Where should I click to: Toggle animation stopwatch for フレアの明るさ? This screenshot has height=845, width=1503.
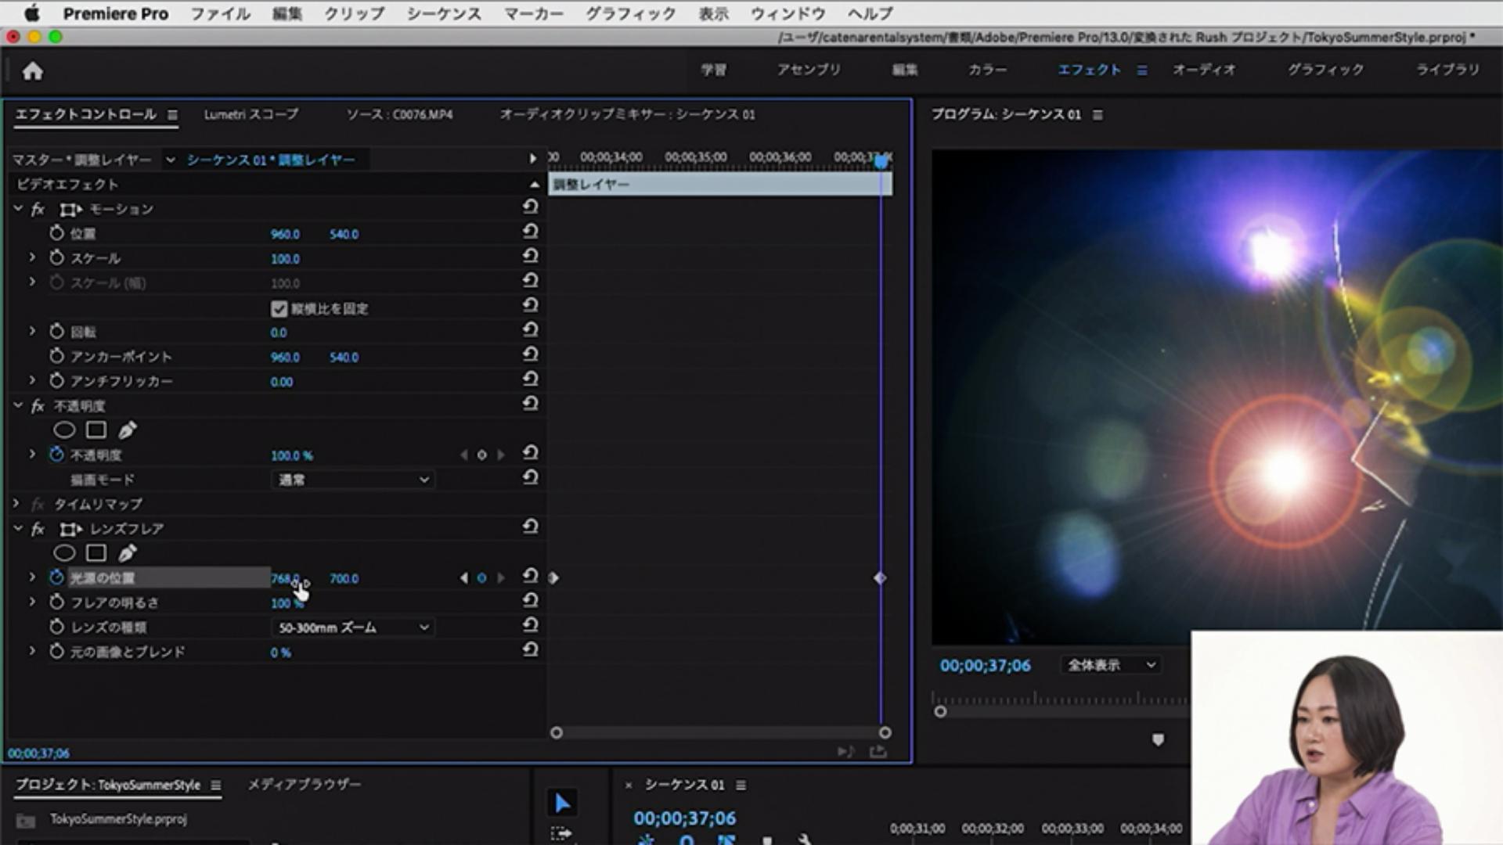56,602
